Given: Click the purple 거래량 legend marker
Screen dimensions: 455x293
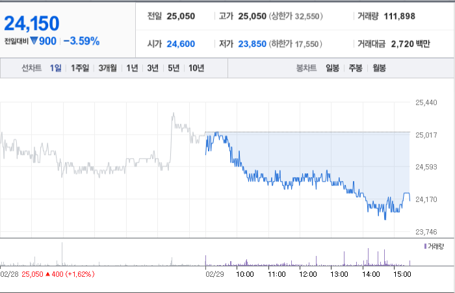Looking at the screenshot, I should coord(425,246).
